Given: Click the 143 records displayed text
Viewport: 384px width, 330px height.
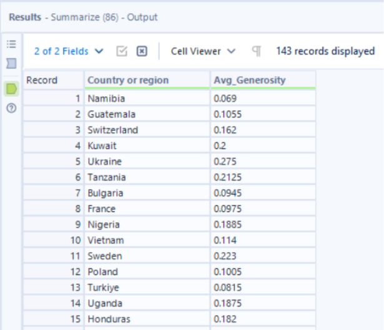Looking at the screenshot, I should [325, 51].
